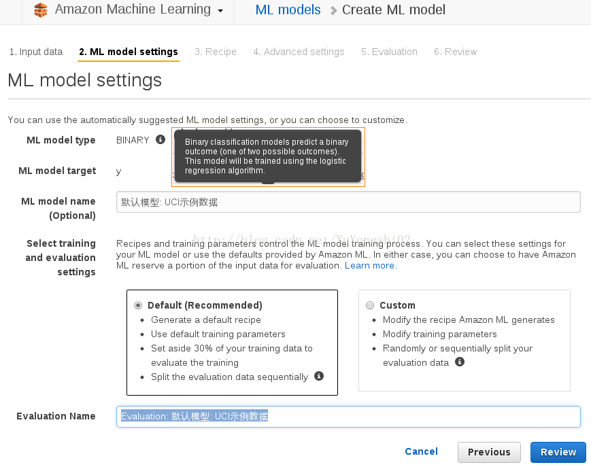Click the Cancel link
Image resolution: width=591 pixels, height=465 pixels.
pos(421,451)
